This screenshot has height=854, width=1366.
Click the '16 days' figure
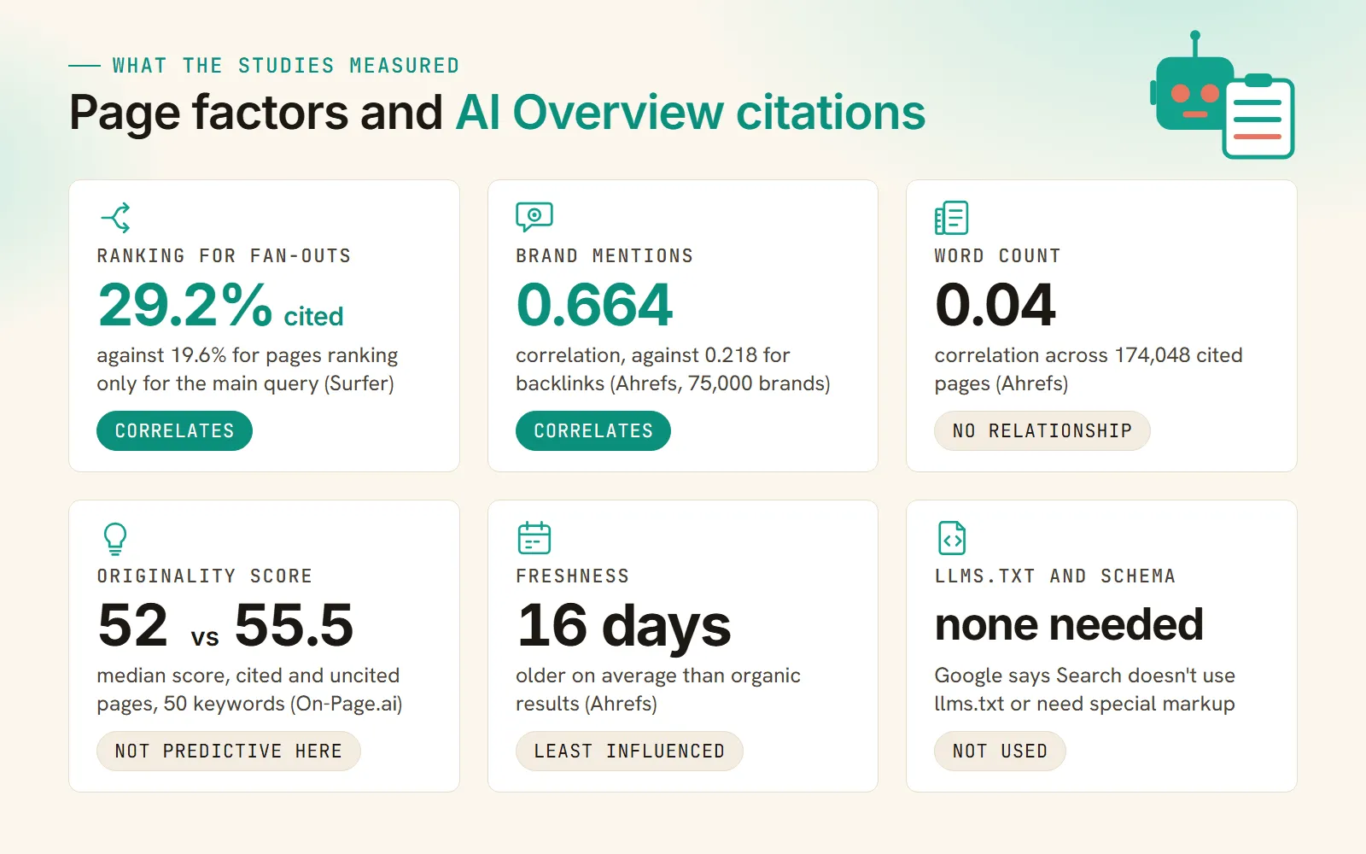tap(624, 627)
